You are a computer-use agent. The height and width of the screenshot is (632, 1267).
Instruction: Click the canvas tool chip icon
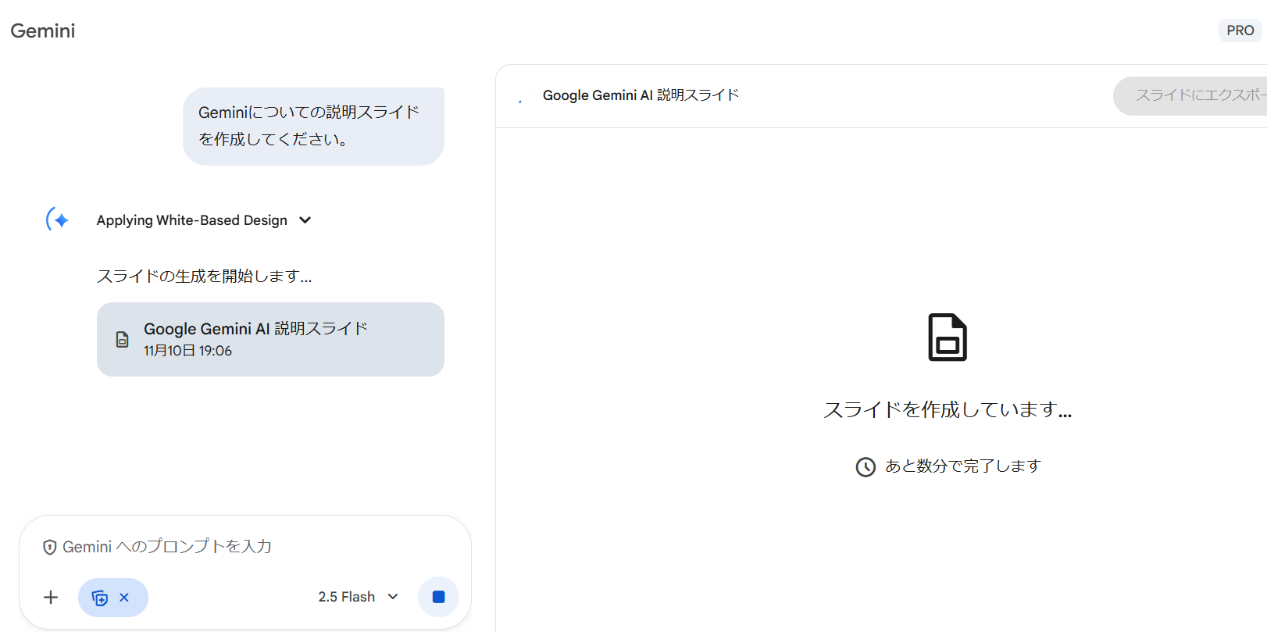point(100,598)
